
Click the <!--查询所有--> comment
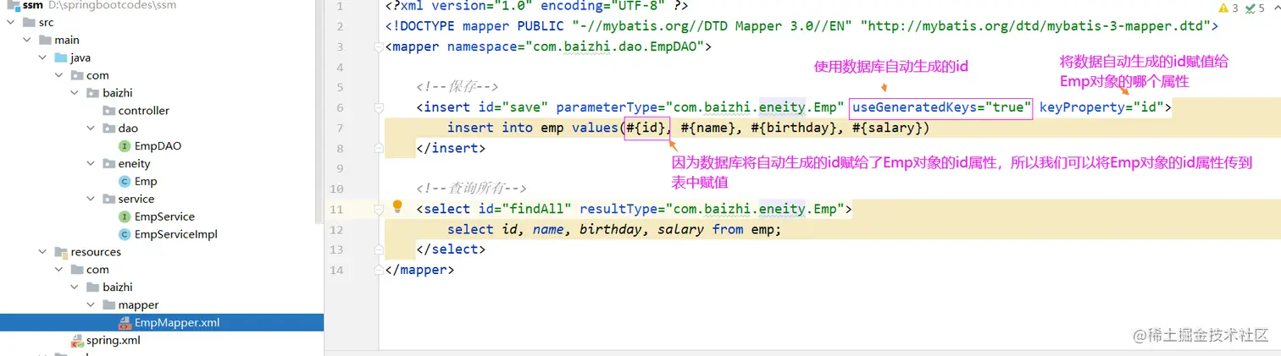(x=472, y=189)
